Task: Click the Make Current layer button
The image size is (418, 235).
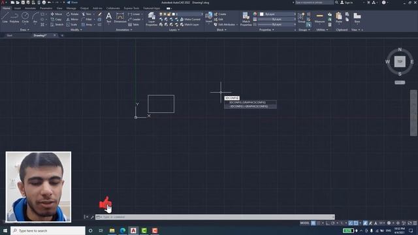Action: tap(190, 19)
